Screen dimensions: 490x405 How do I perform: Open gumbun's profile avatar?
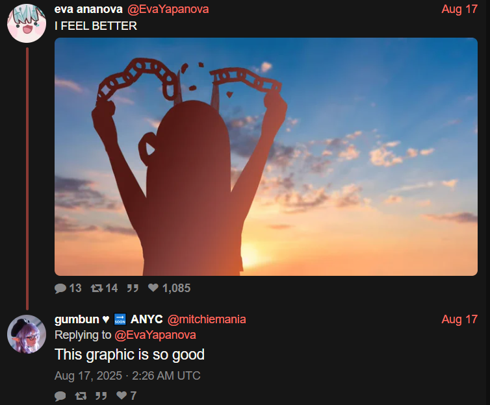(x=27, y=334)
